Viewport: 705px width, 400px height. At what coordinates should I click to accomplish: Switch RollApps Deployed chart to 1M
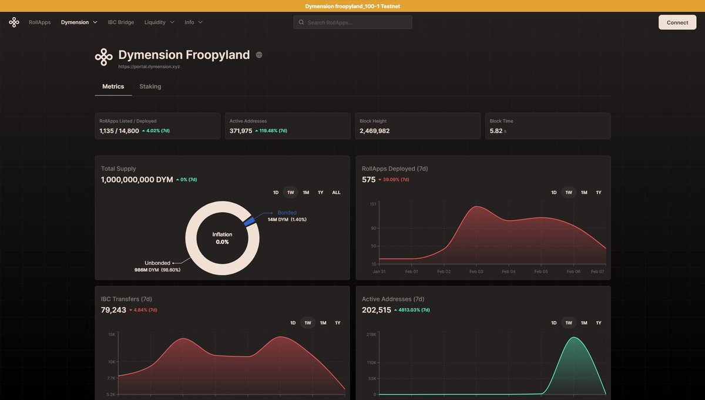tap(583, 192)
